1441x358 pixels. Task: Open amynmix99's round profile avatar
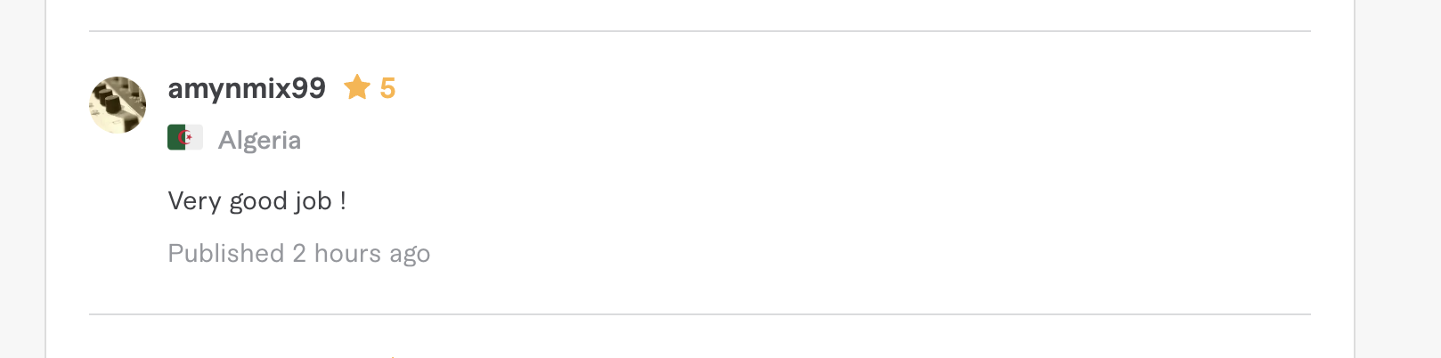(x=118, y=105)
